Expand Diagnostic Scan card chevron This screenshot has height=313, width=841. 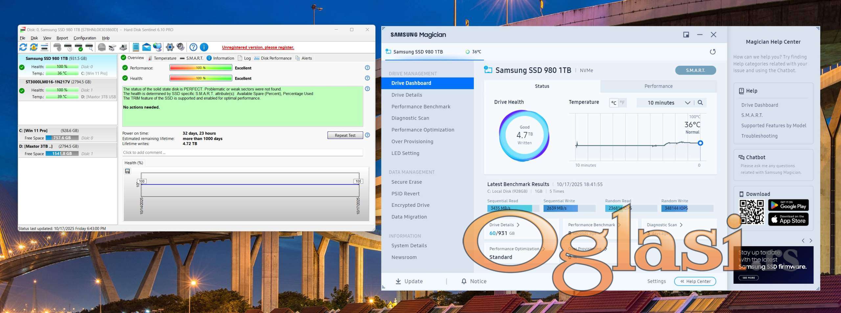[681, 225]
